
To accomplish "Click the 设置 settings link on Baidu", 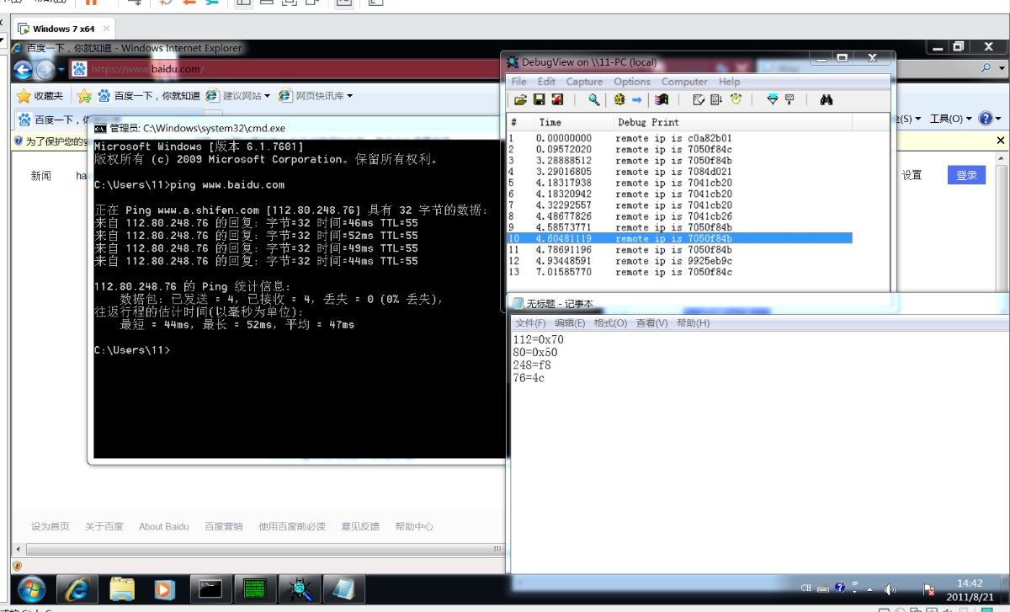I will (x=912, y=175).
